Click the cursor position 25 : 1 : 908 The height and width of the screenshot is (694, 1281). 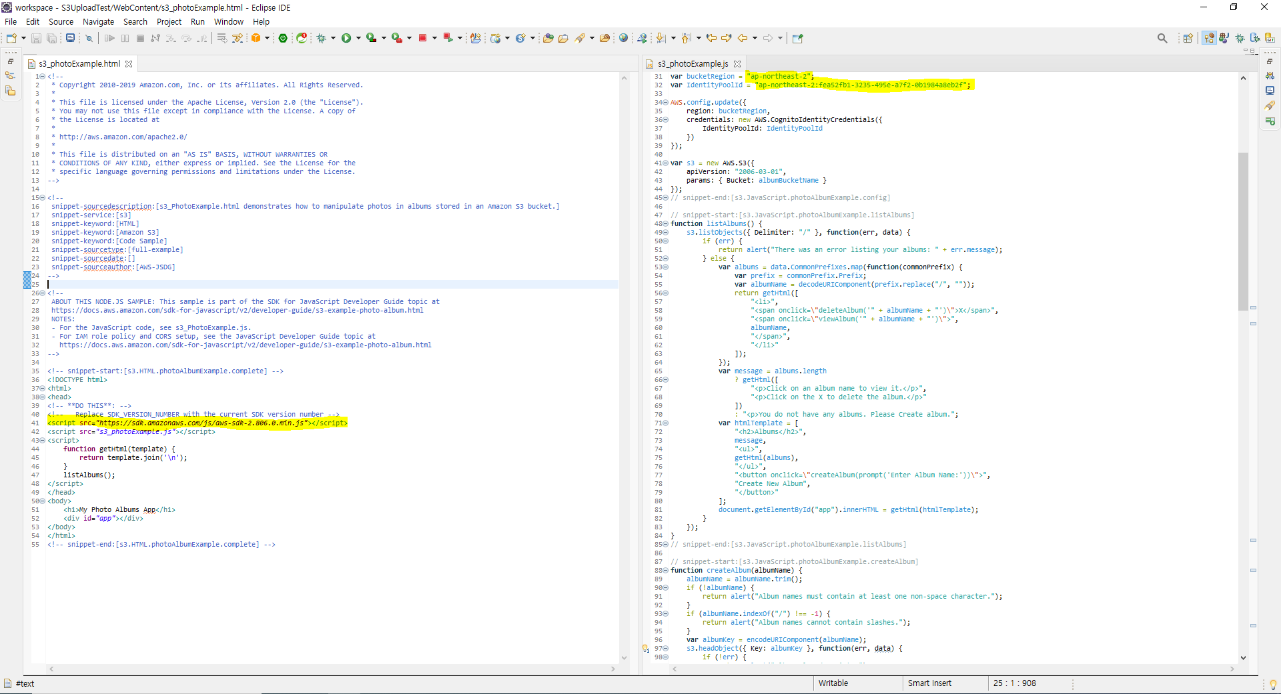click(1014, 683)
